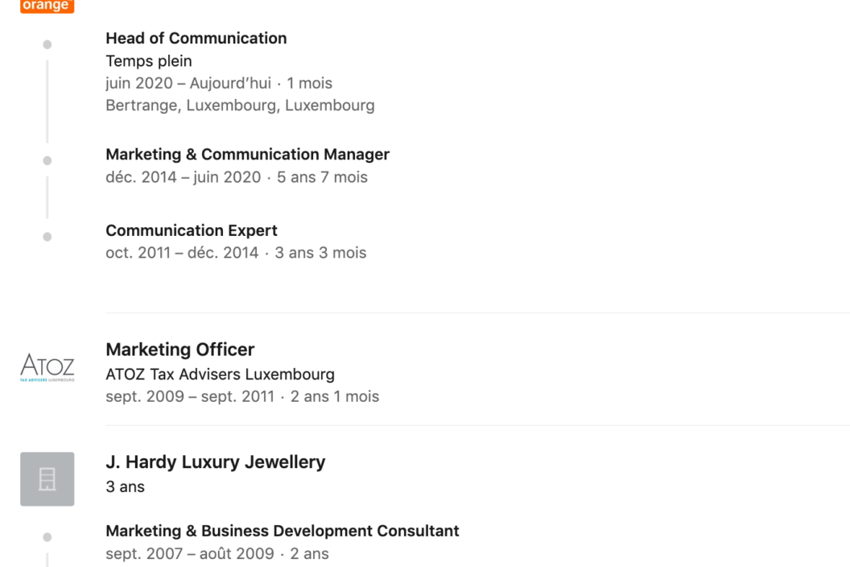Select the Communication Expert job title
This screenshot has height=567, width=850.
click(x=192, y=230)
